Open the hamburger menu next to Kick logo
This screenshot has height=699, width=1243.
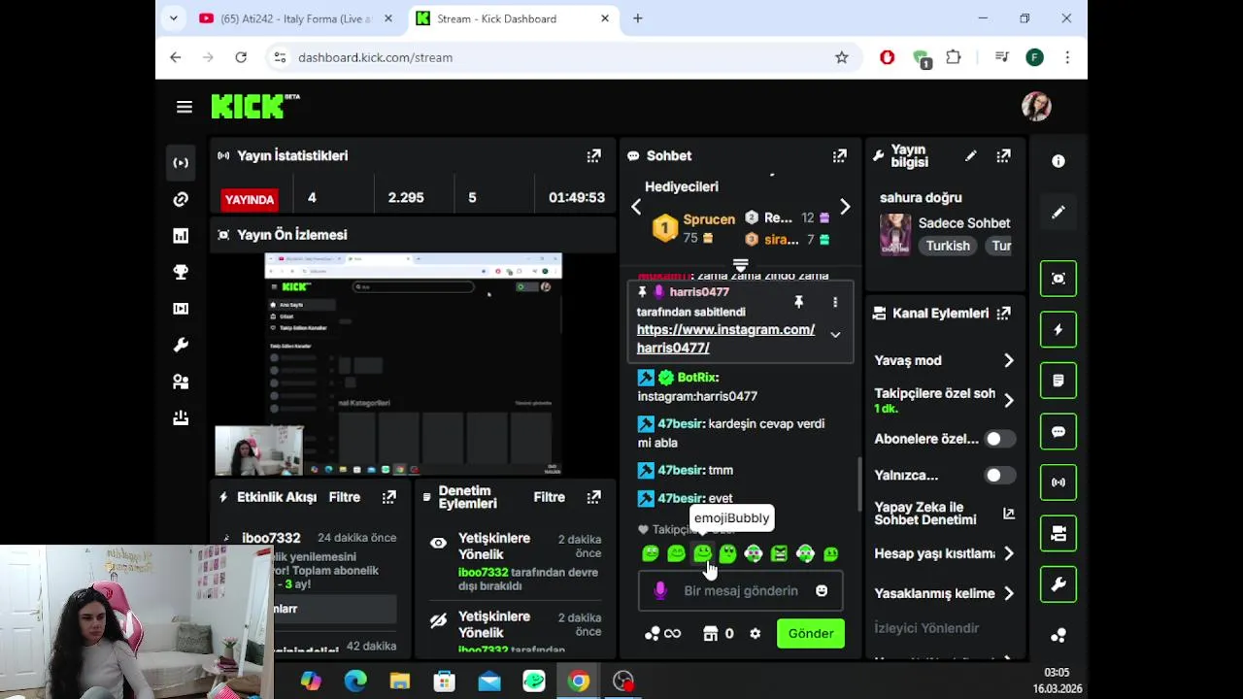185,107
